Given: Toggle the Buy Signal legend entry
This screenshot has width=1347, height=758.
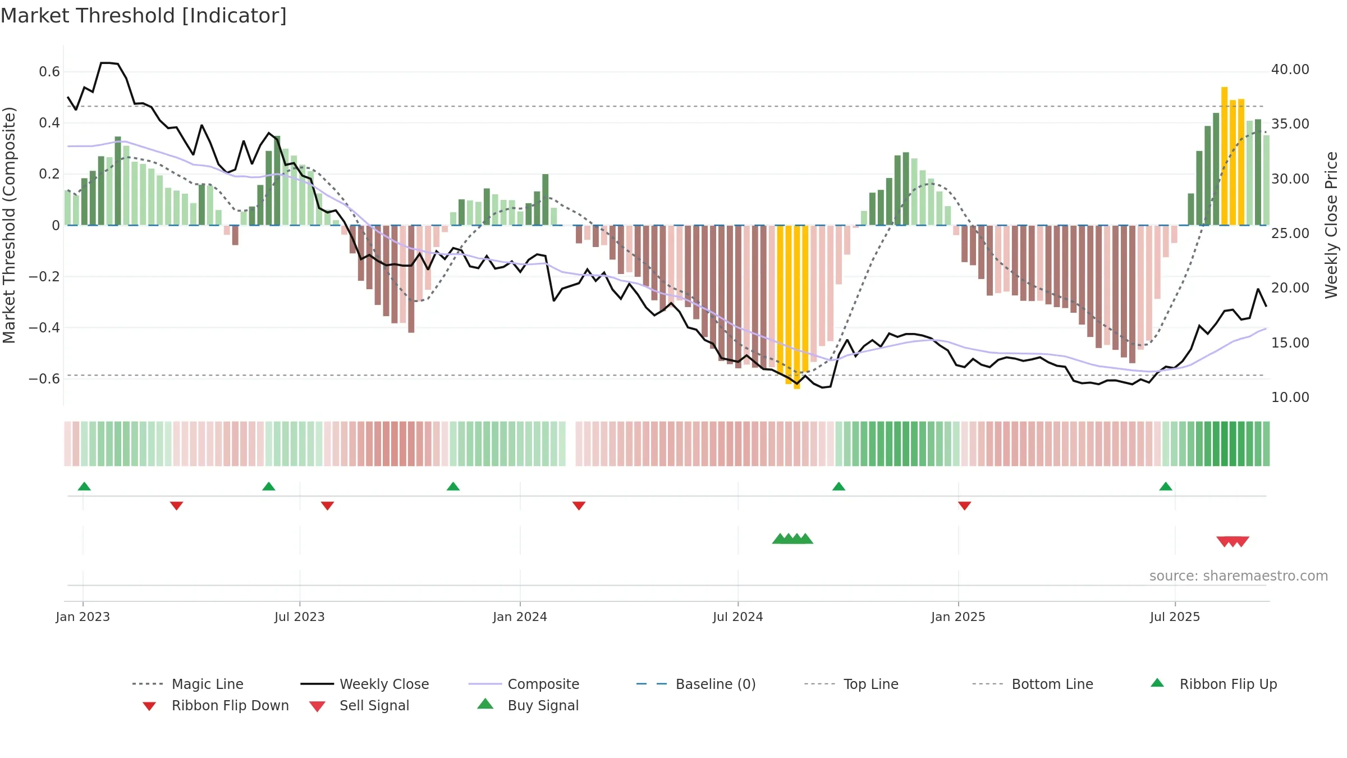Looking at the screenshot, I should point(528,705).
